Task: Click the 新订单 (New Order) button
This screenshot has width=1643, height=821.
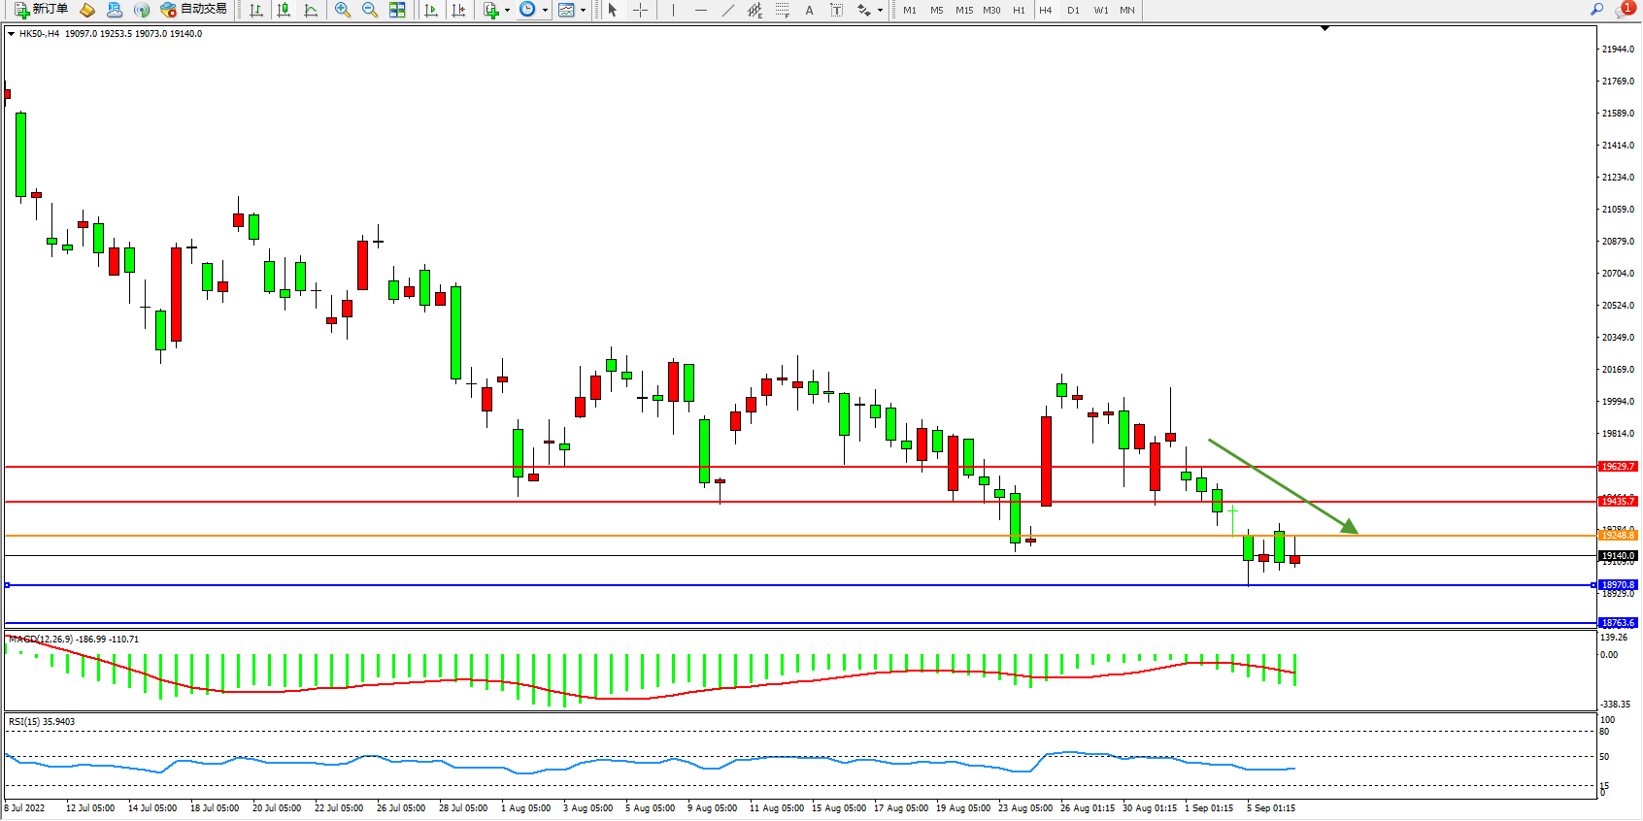Action: 41,10
